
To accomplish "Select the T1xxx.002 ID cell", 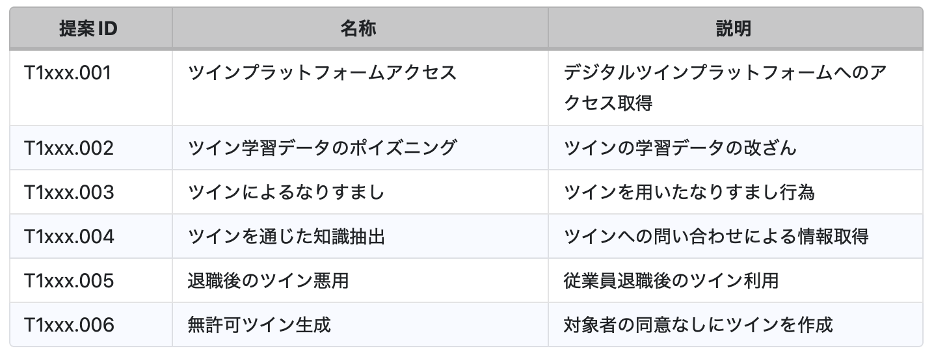I will (x=69, y=148).
